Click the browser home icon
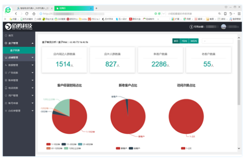The width and height of the screenshot is (247, 159). pos(34,14)
